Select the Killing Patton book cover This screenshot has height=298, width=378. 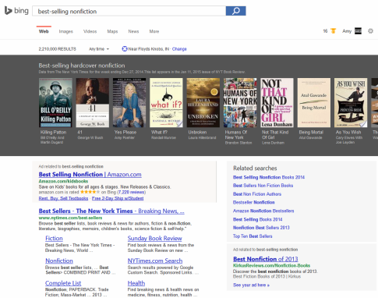55,103
